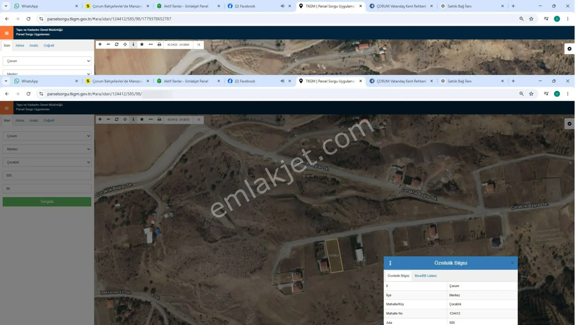Open the orange hamburger side menu
Screen dimensions: 577x325
(x=7, y=108)
